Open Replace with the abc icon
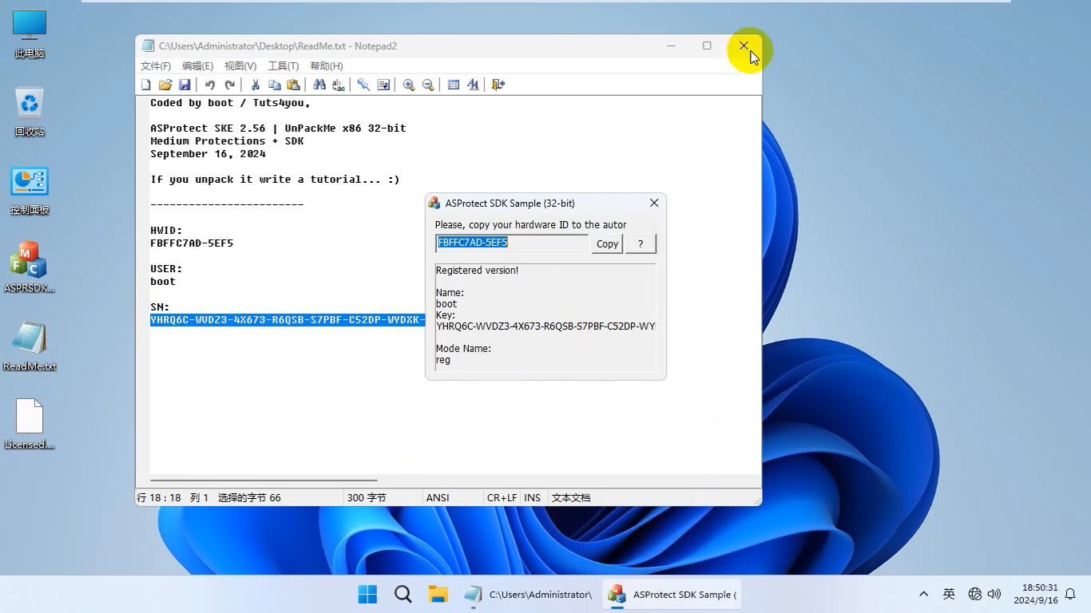The image size is (1091, 613). click(x=339, y=85)
